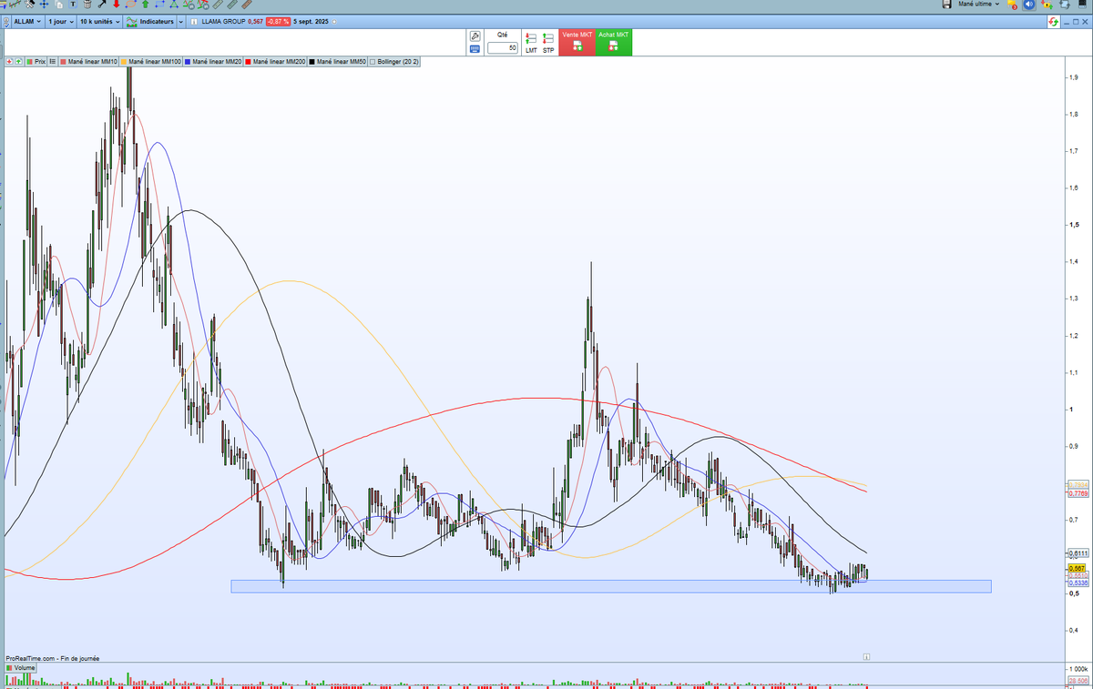
Task: Click the Achat MKT buy button
Action: (613, 43)
